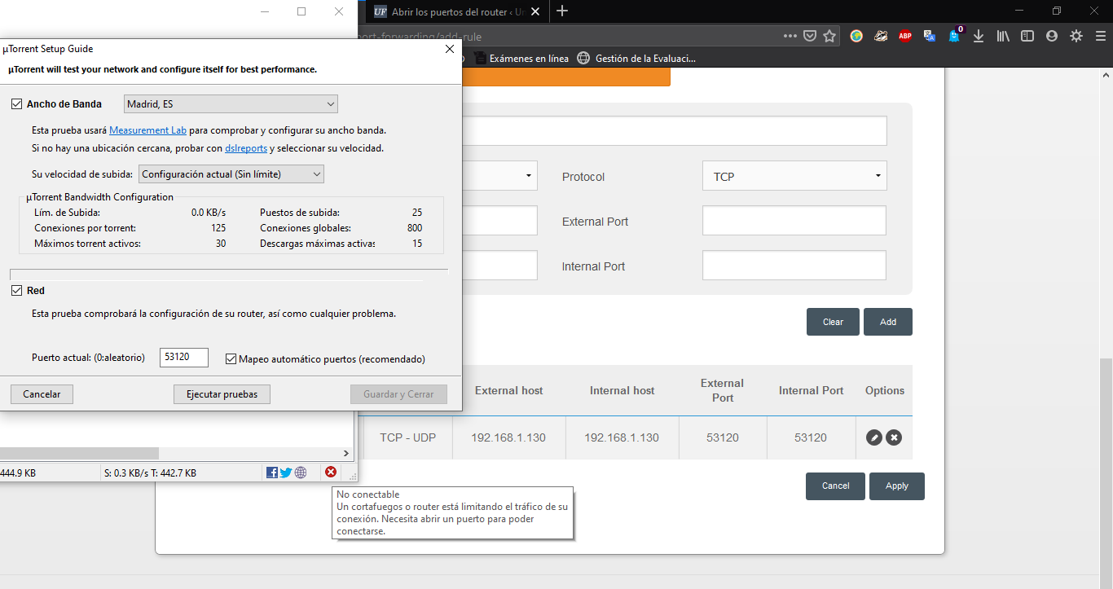Image resolution: width=1113 pixels, height=589 pixels.
Task: Open Firefox page actions ellipsis menu
Action: click(x=790, y=36)
